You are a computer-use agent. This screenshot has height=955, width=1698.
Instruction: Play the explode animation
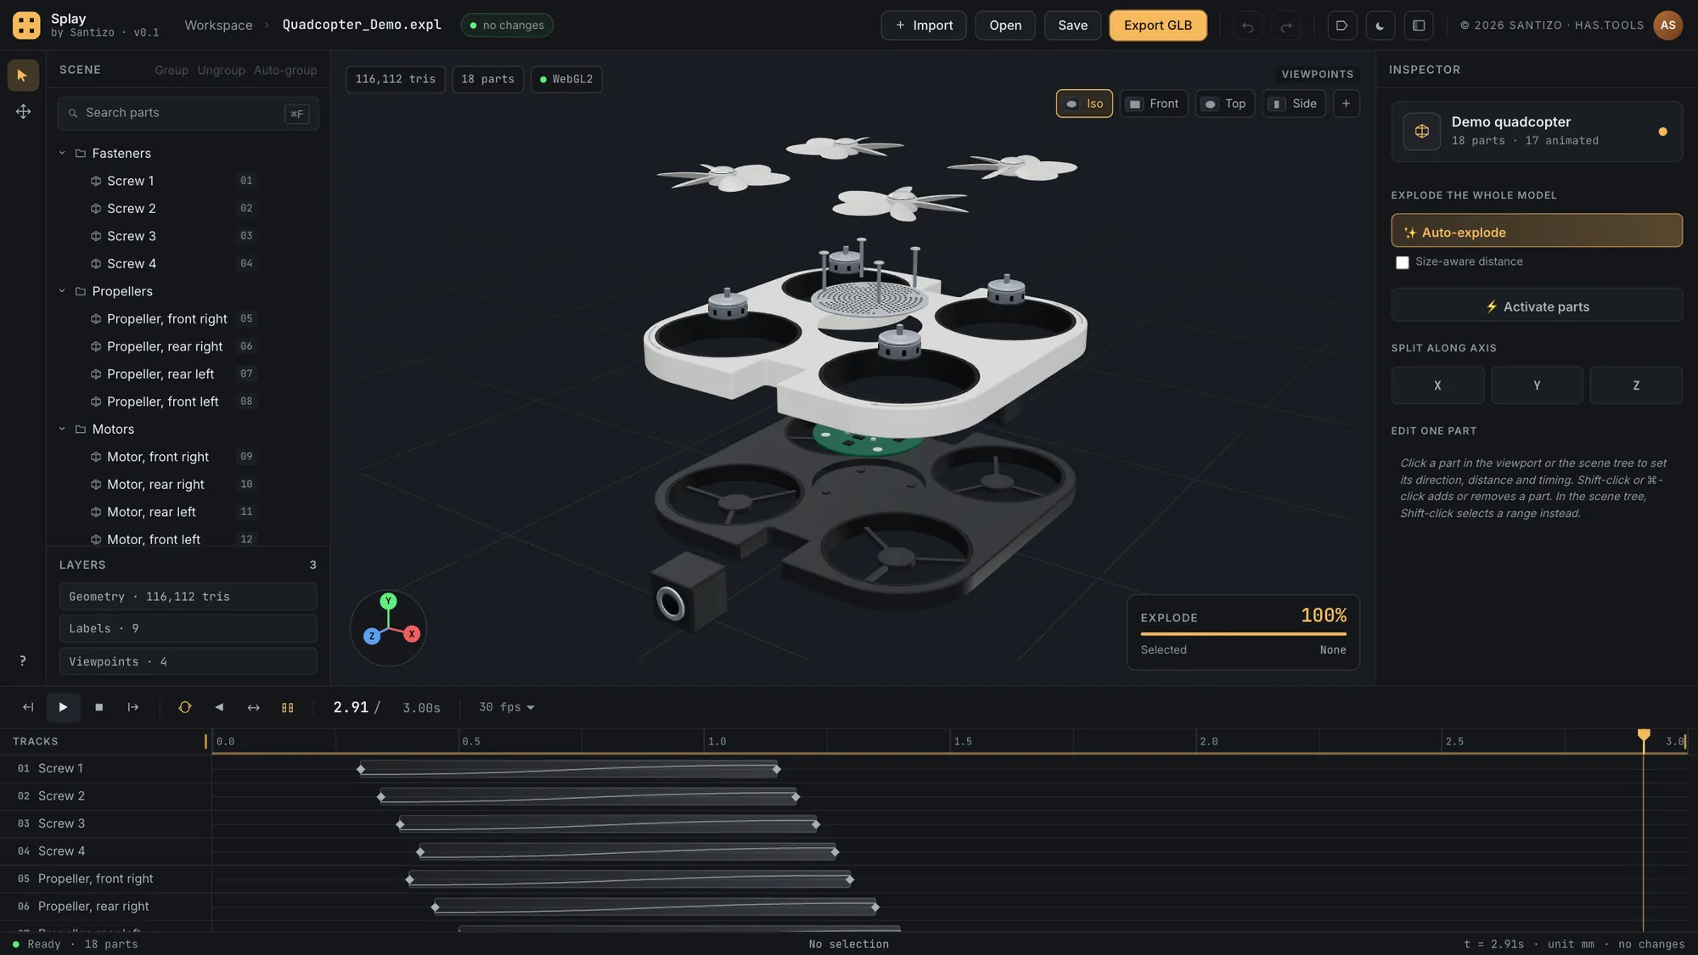[63, 707]
